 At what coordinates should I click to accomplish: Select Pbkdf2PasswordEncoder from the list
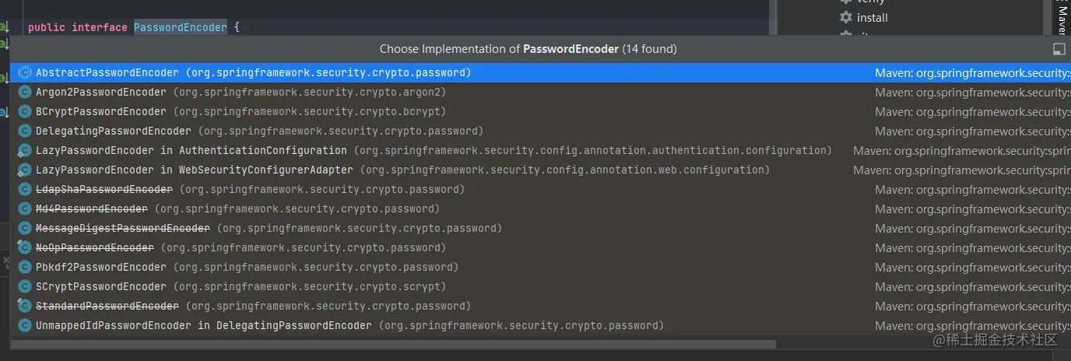pyautogui.click(x=100, y=267)
